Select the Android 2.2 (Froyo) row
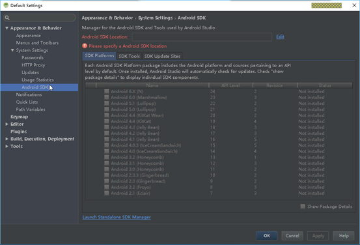This screenshot has width=360, height=245. (x=219, y=187)
